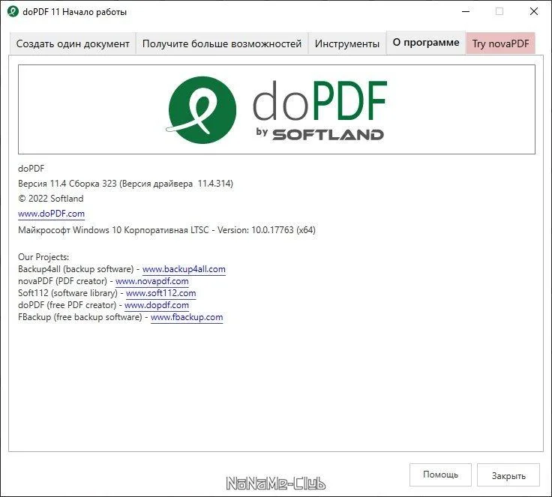Open the Try novaPDF tab
Image resolution: width=552 pixels, height=497 pixels.
(x=500, y=43)
